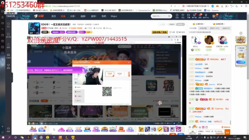
Task: Open the history (历史) icon in Douyu header
Action: (177, 16)
